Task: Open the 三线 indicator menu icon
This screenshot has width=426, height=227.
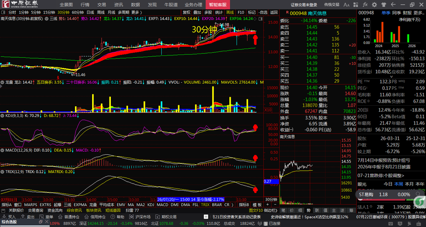Action: (46, 19)
